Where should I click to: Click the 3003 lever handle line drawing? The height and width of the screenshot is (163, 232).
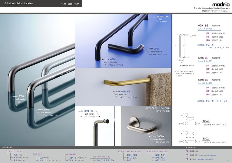(189, 120)
